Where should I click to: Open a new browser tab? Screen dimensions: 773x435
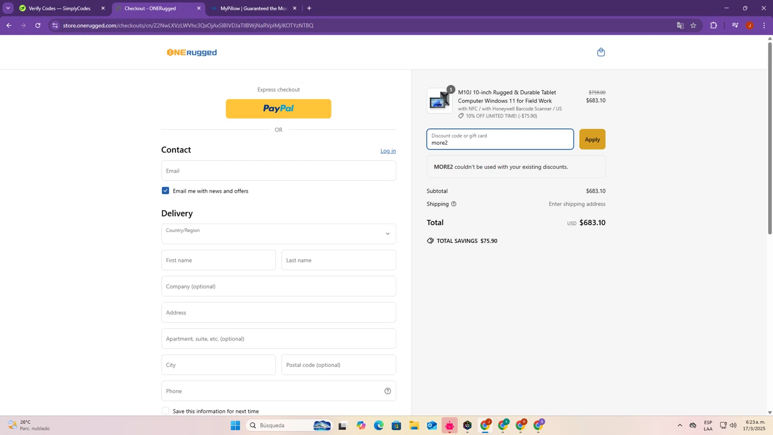click(309, 8)
